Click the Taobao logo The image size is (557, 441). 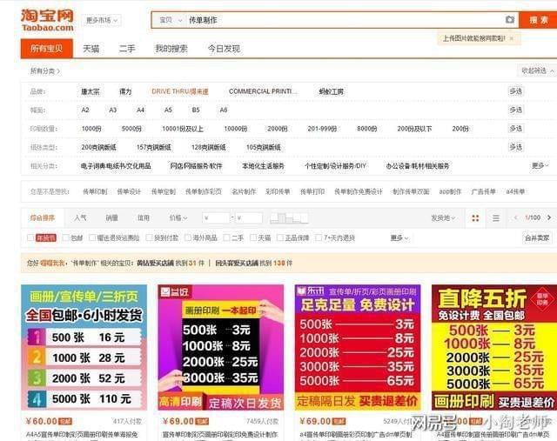pos(48,20)
